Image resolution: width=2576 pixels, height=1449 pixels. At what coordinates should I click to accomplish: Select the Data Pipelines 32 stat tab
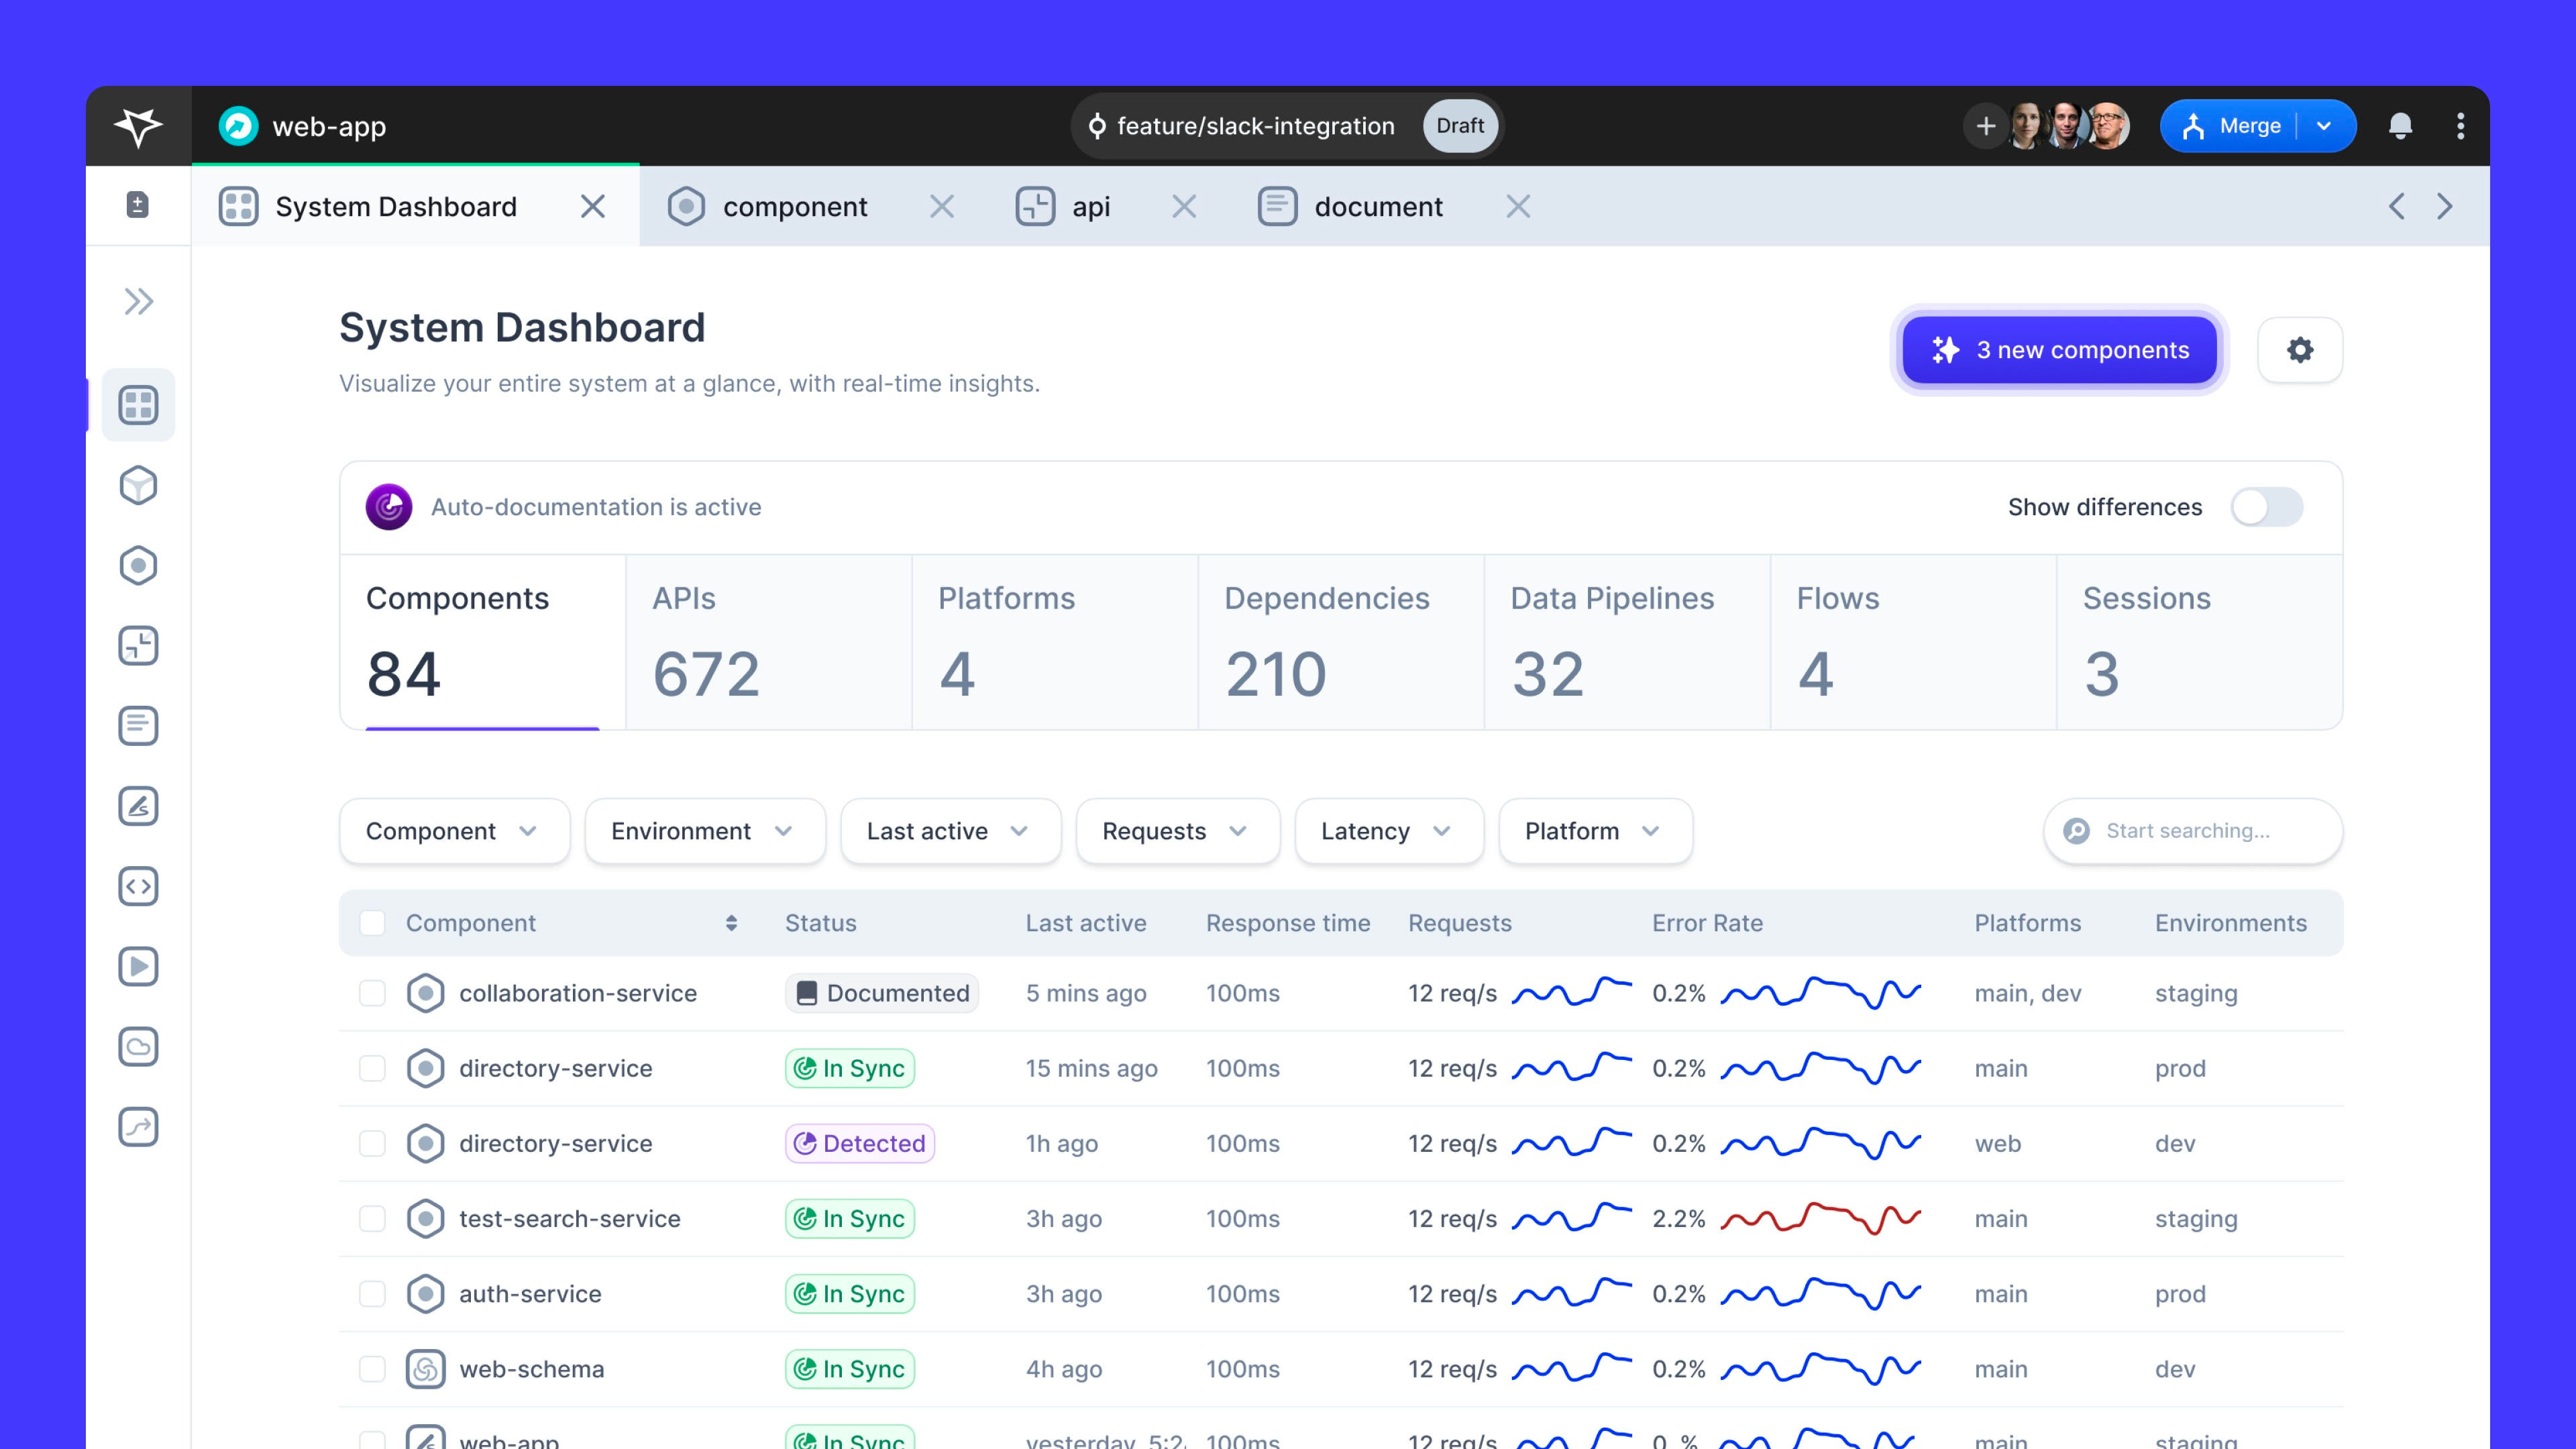point(1627,643)
